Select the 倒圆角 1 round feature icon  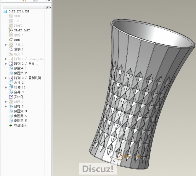click(x=11, y=68)
